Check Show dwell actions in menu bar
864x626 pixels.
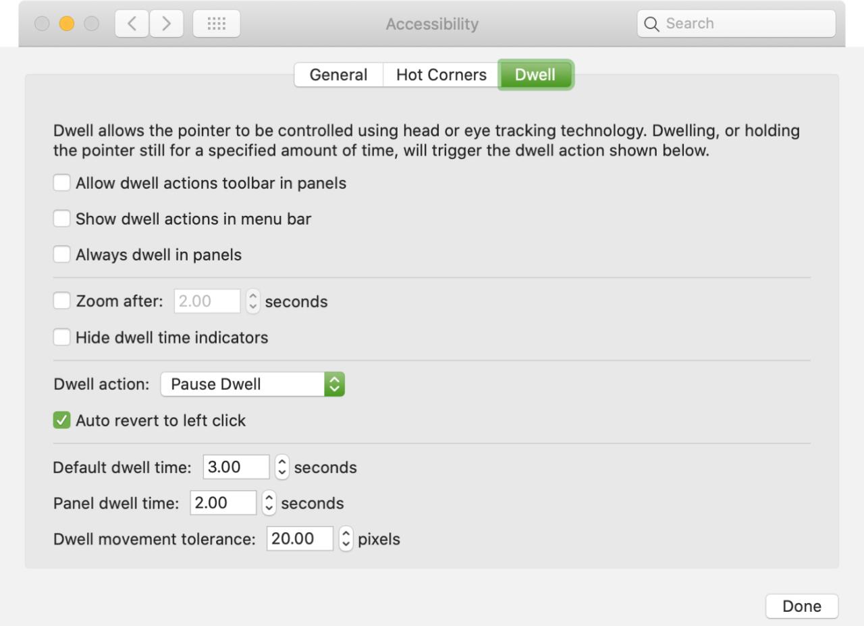61,219
